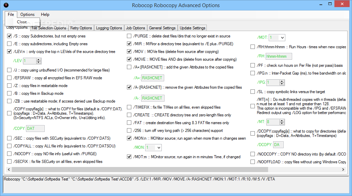Screen dimensions: 352x196
Task: Uncheck /S copy Subdirectories option
Action: (x=9, y=36)
